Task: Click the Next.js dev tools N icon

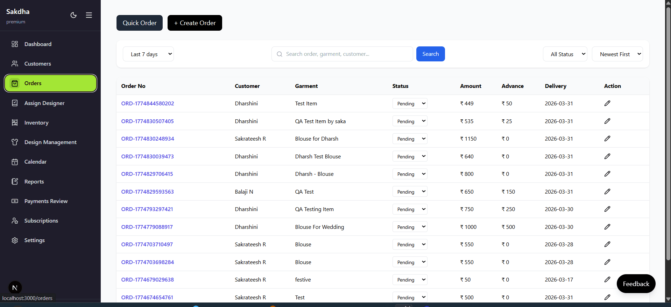Action: click(x=15, y=288)
